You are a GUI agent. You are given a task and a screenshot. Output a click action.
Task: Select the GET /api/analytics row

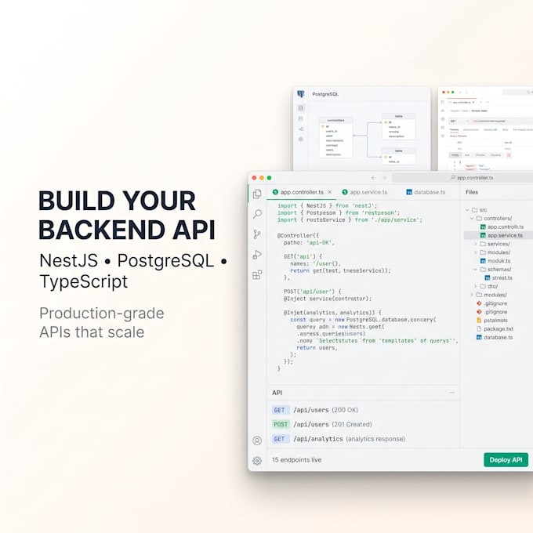pyautogui.click(x=364, y=439)
